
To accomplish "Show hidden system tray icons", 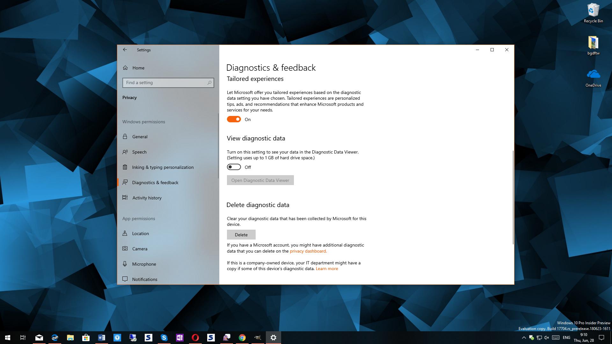I will (524, 338).
